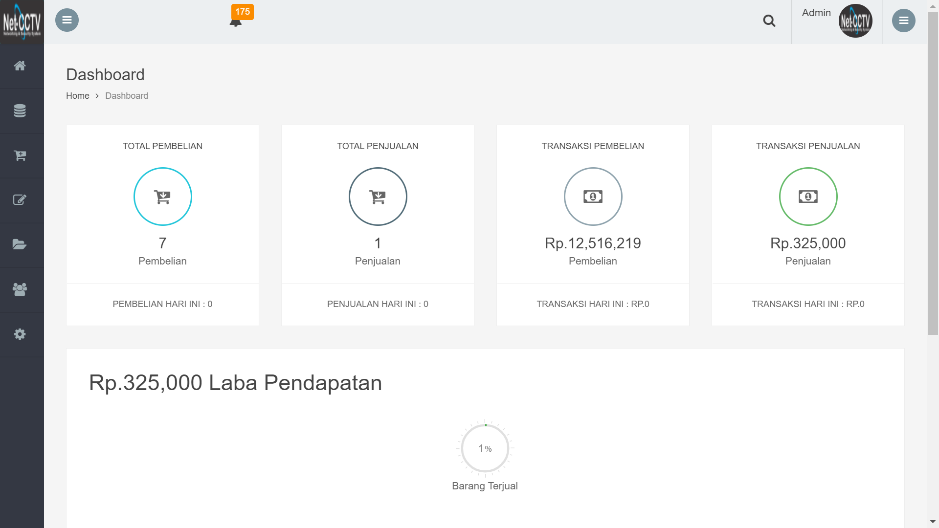This screenshot has height=528, width=939.
Task: Click the open folder sidebar icon
Action: (20, 244)
